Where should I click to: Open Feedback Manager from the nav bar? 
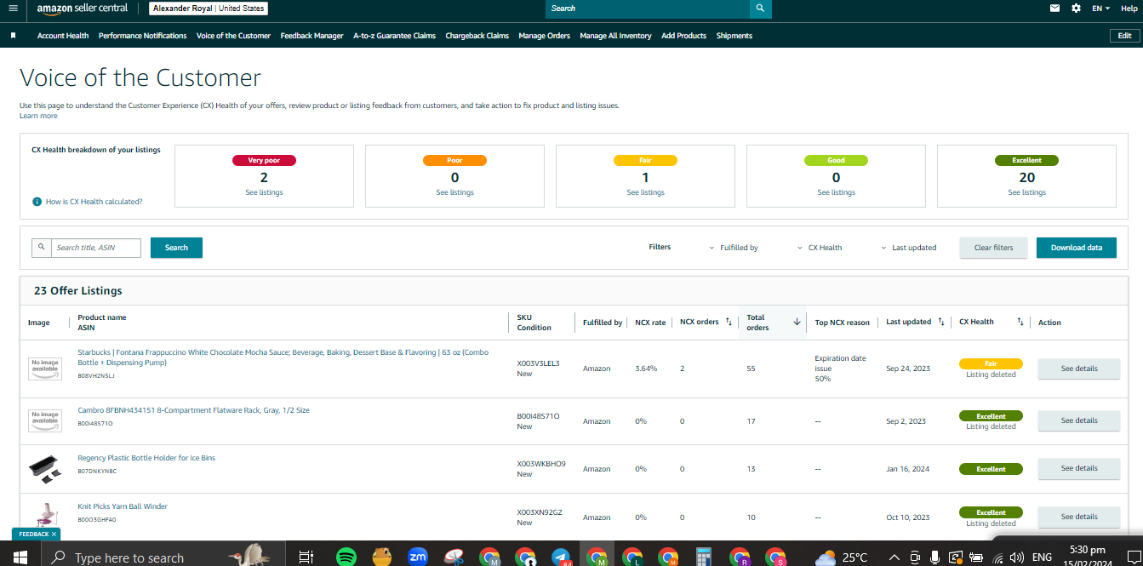point(311,36)
